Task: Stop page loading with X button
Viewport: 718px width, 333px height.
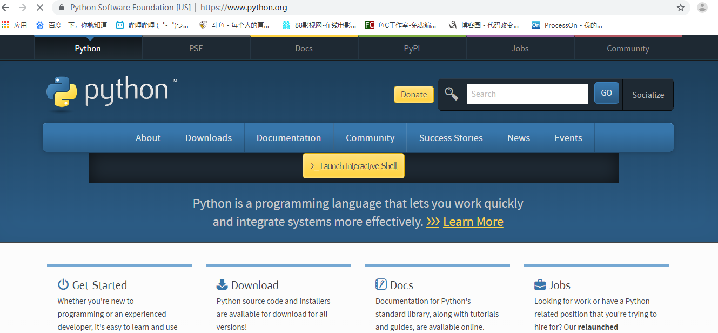Action: point(39,8)
